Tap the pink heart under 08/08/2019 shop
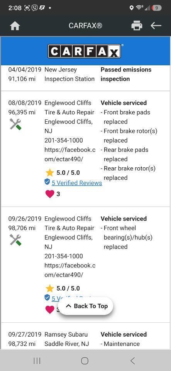The height and width of the screenshot is (371, 171). [49, 194]
